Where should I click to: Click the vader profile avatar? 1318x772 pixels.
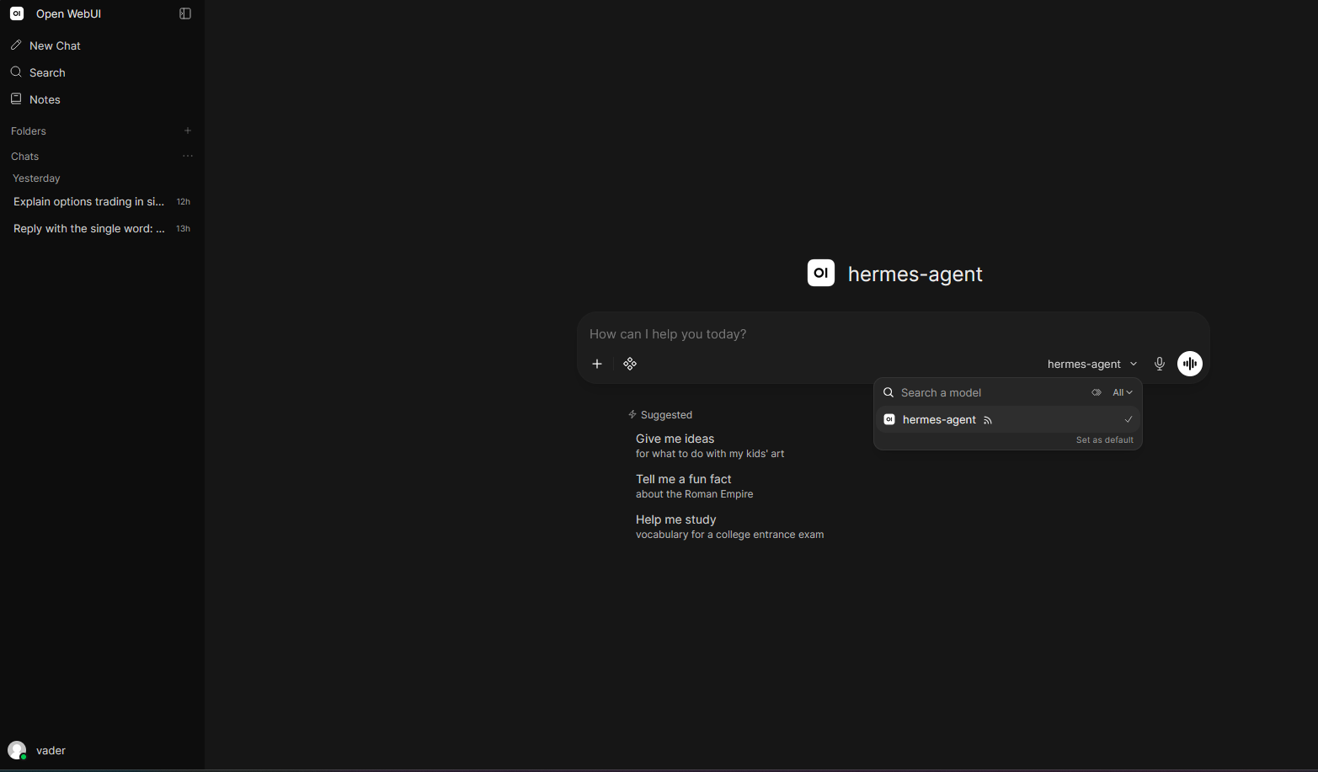17,750
